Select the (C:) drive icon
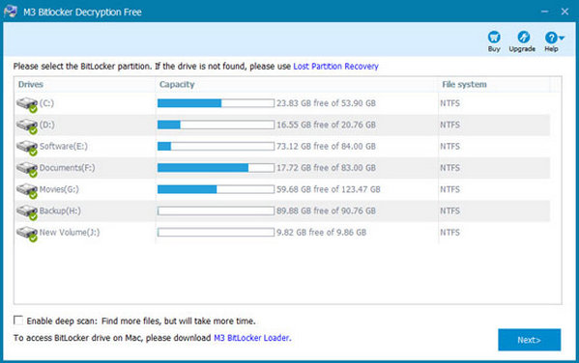Screen dimensions: 579x363 click(27, 104)
